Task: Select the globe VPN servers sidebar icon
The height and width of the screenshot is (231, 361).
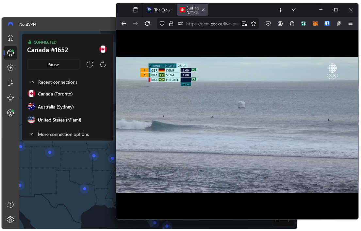Action: coord(10,53)
